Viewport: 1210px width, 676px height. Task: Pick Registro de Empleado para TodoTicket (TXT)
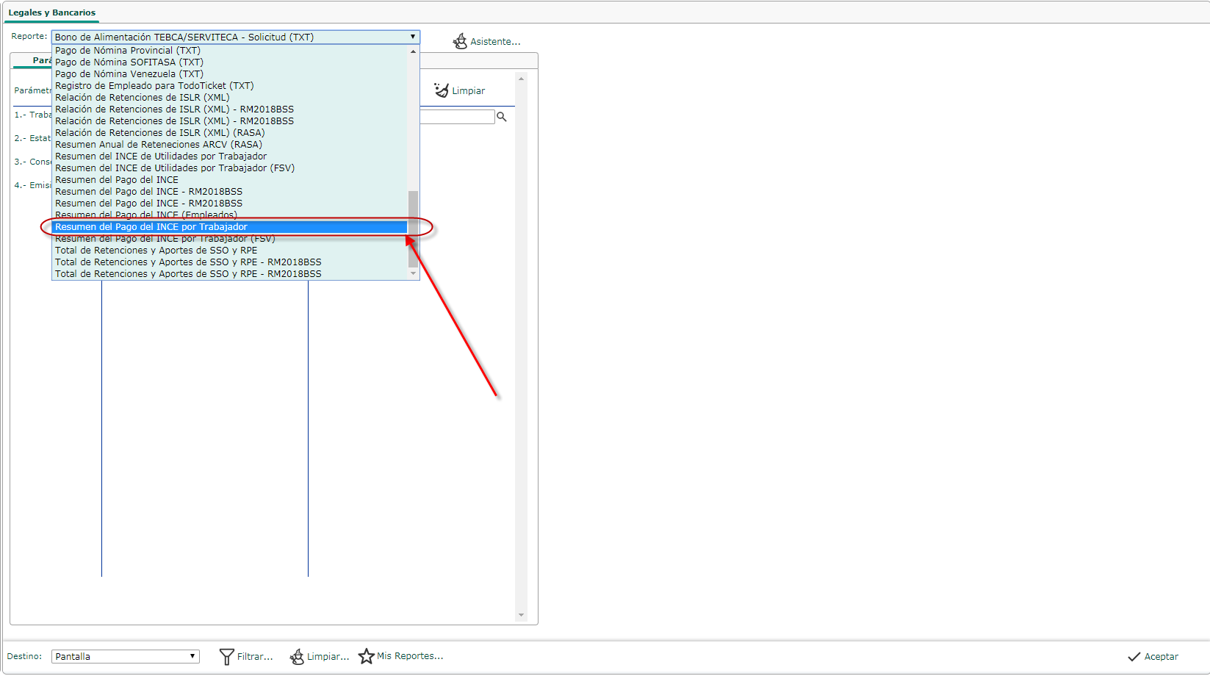(x=154, y=86)
